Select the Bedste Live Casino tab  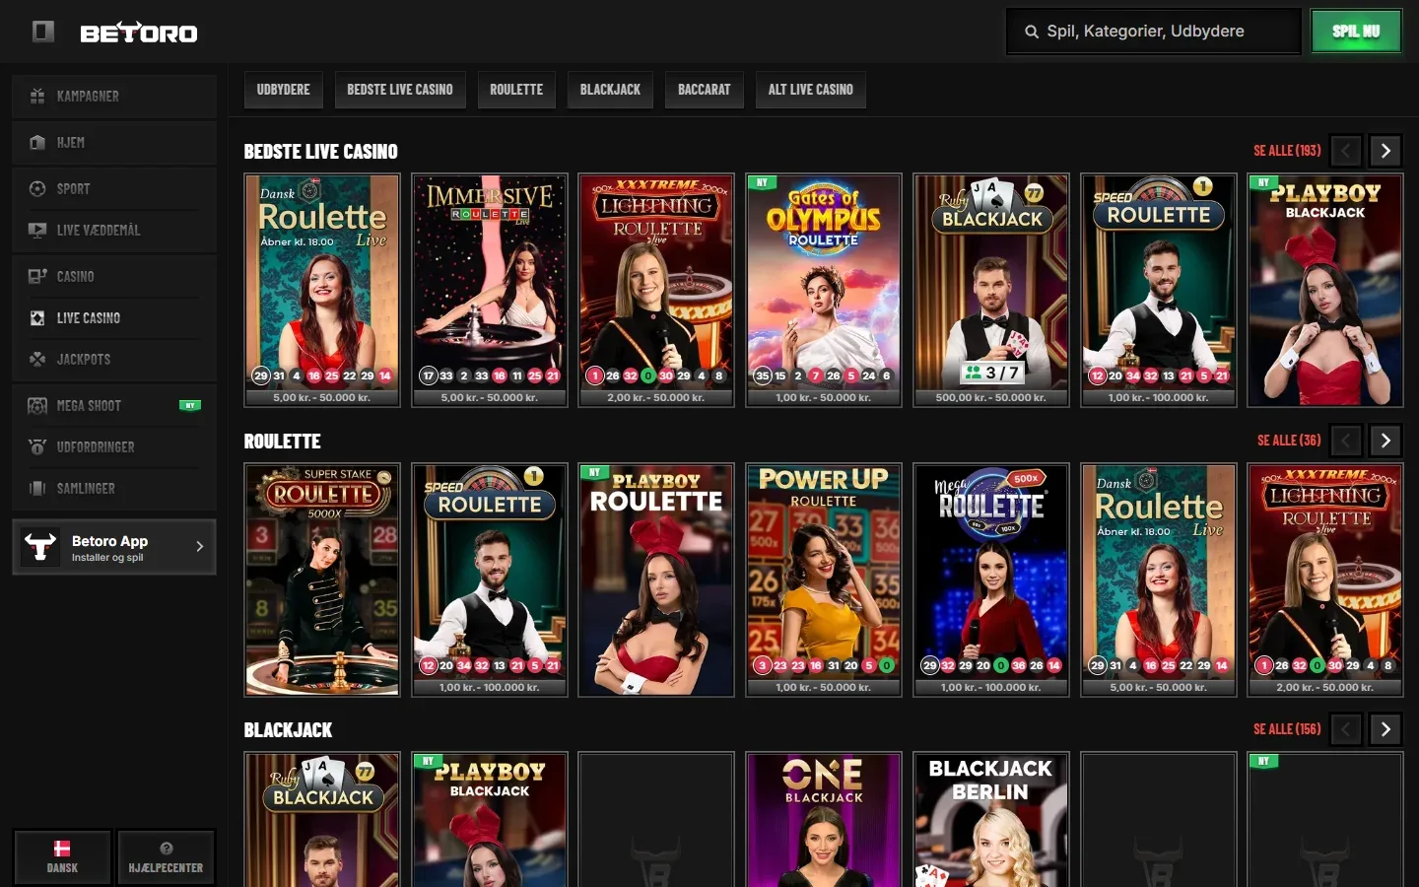[400, 90]
